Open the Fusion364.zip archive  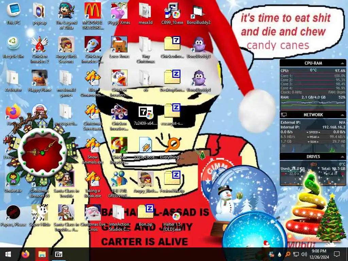tap(172, 182)
